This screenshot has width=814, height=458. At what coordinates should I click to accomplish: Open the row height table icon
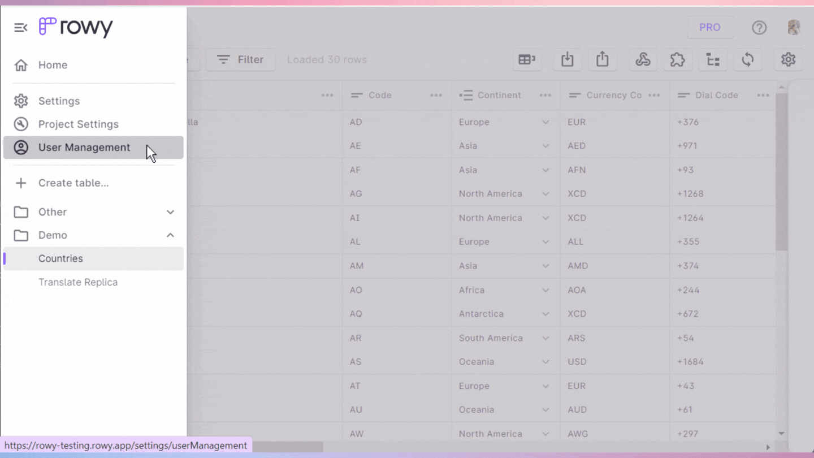(x=527, y=60)
